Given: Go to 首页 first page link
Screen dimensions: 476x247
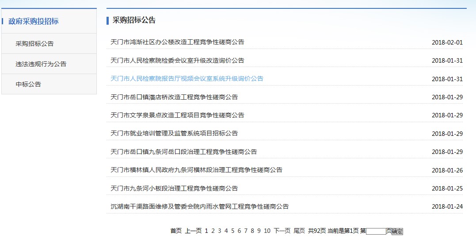Looking at the screenshot, I should tap(176, 231).
